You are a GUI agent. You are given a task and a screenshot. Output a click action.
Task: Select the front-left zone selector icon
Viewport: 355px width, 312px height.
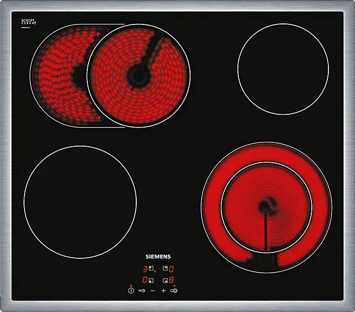pyautogui.click(x=151, y=280)
